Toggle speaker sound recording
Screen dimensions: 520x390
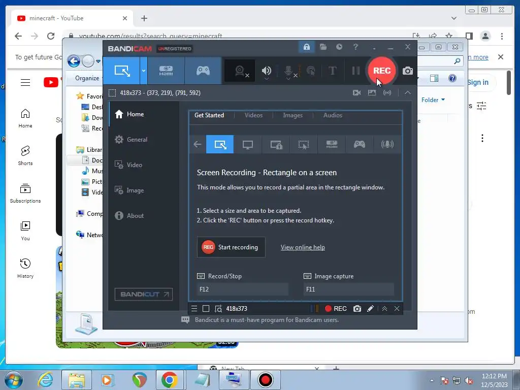(x=266, y=71)
